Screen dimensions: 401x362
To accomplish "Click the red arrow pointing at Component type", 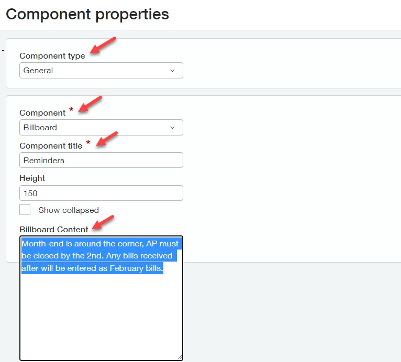I will tap(102, 46).
